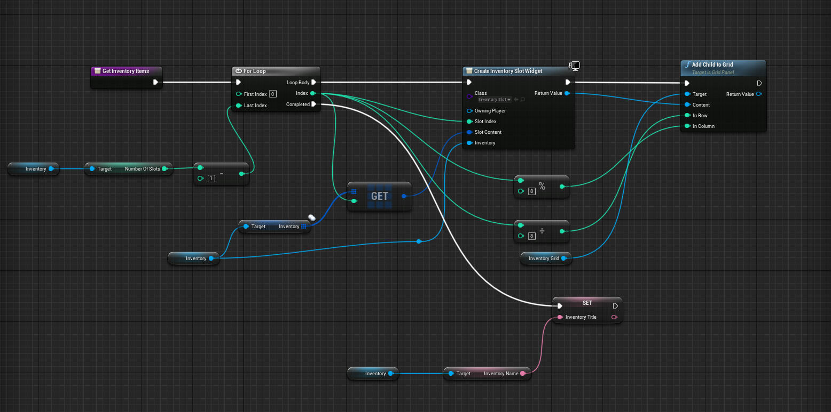Screen dimensions: 831x412
Task: Click the comment bubble icon next to the class selector
Action: click(522, 99)
